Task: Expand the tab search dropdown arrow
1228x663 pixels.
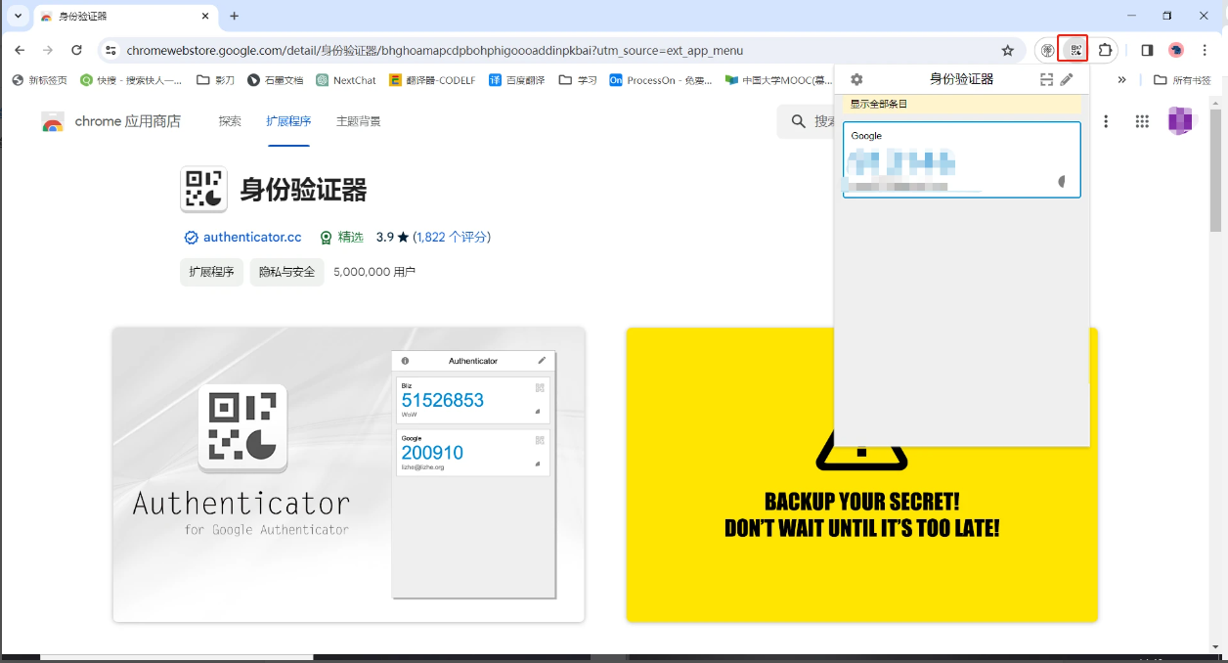Action: [18, 16]
